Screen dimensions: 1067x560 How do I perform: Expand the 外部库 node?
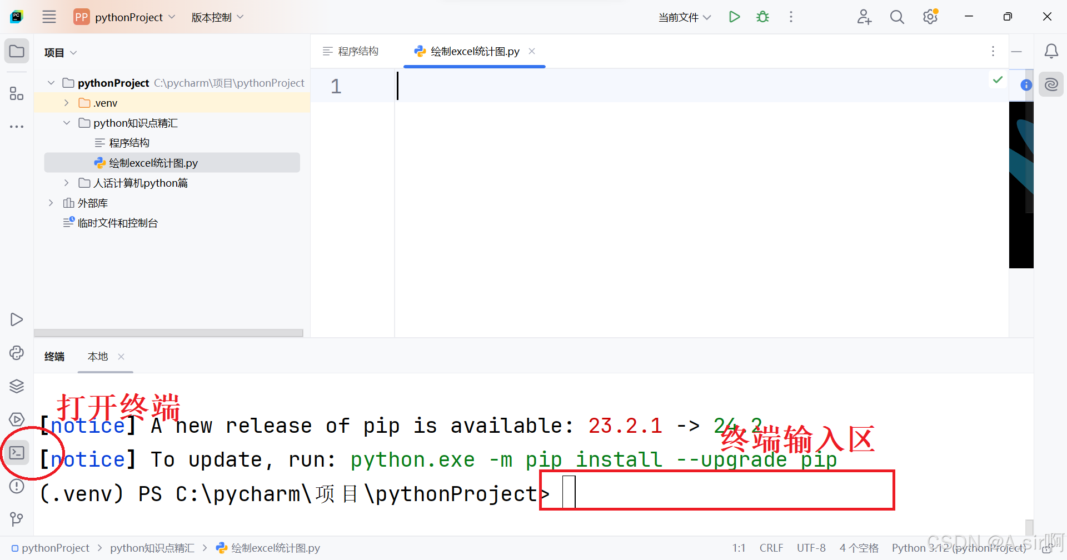point(51,202)
